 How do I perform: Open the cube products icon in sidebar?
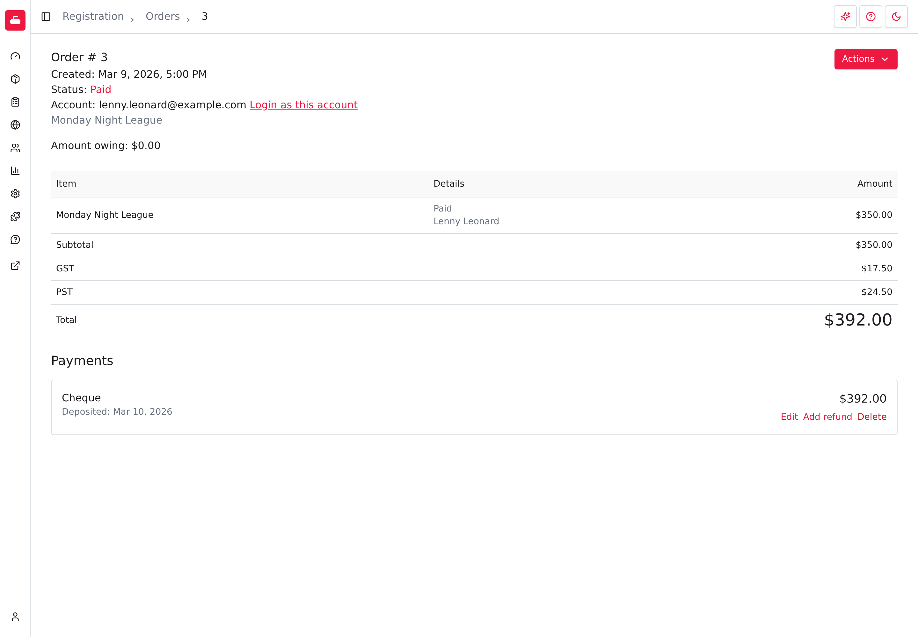coord(15,79)
